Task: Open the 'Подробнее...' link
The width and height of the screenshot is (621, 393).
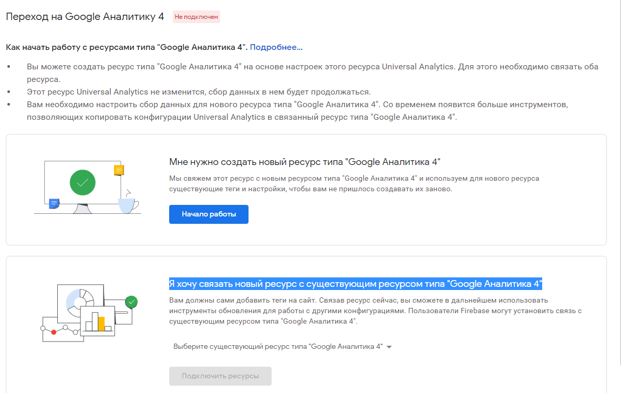Action: click(x=276, y=47)
